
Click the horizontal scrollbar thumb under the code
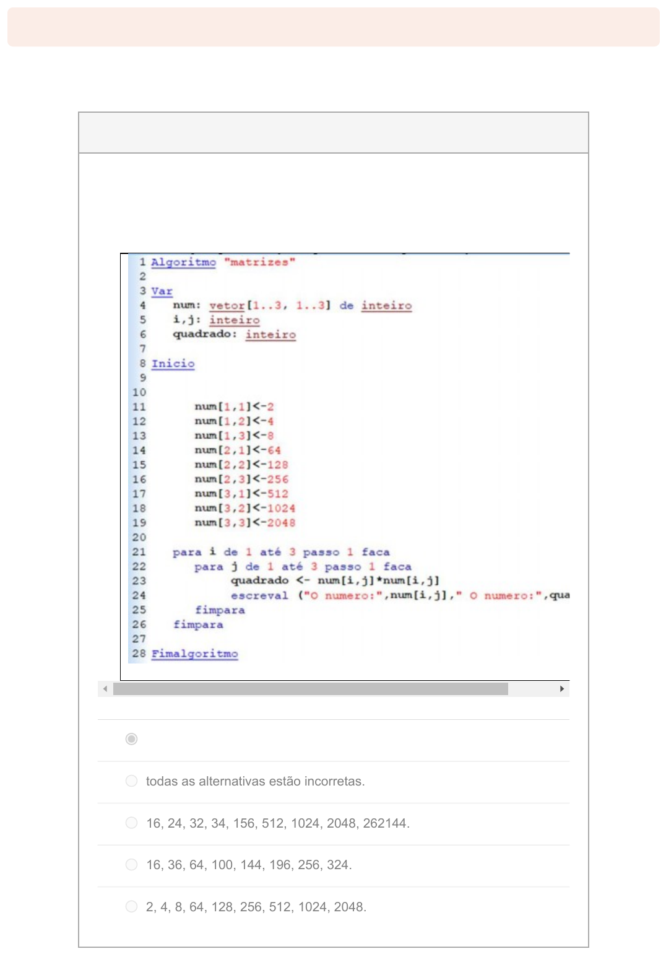pyautogui.click(x=310, y=689)
